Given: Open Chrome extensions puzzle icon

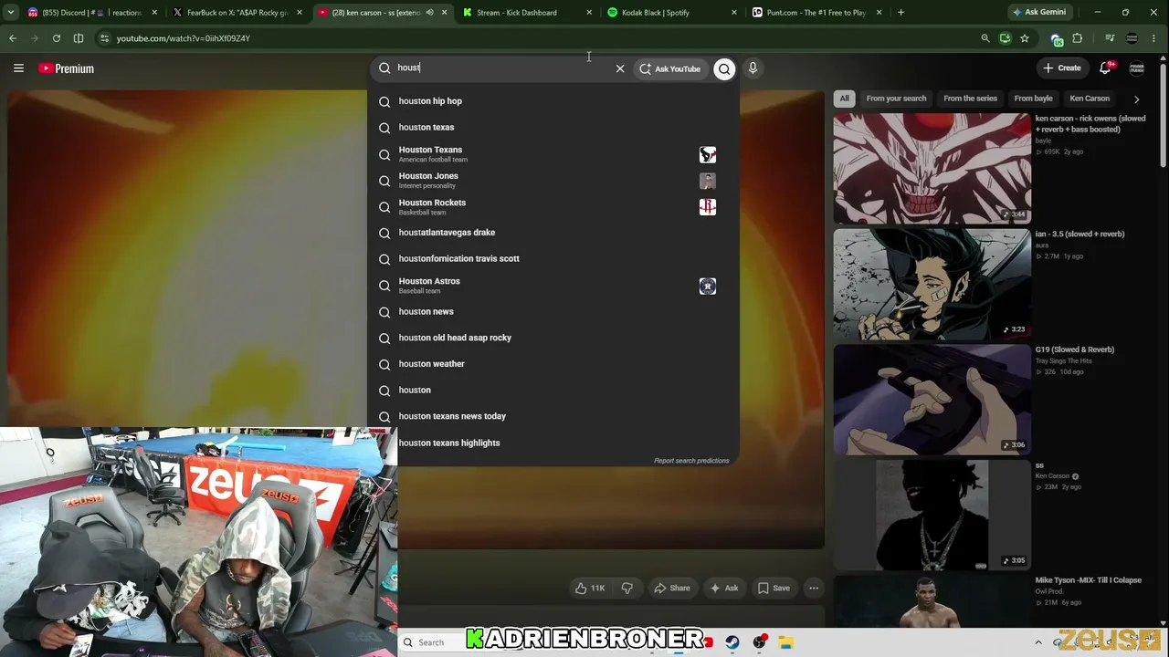Looking at the screenshot, I should [x=1078, y=38].
